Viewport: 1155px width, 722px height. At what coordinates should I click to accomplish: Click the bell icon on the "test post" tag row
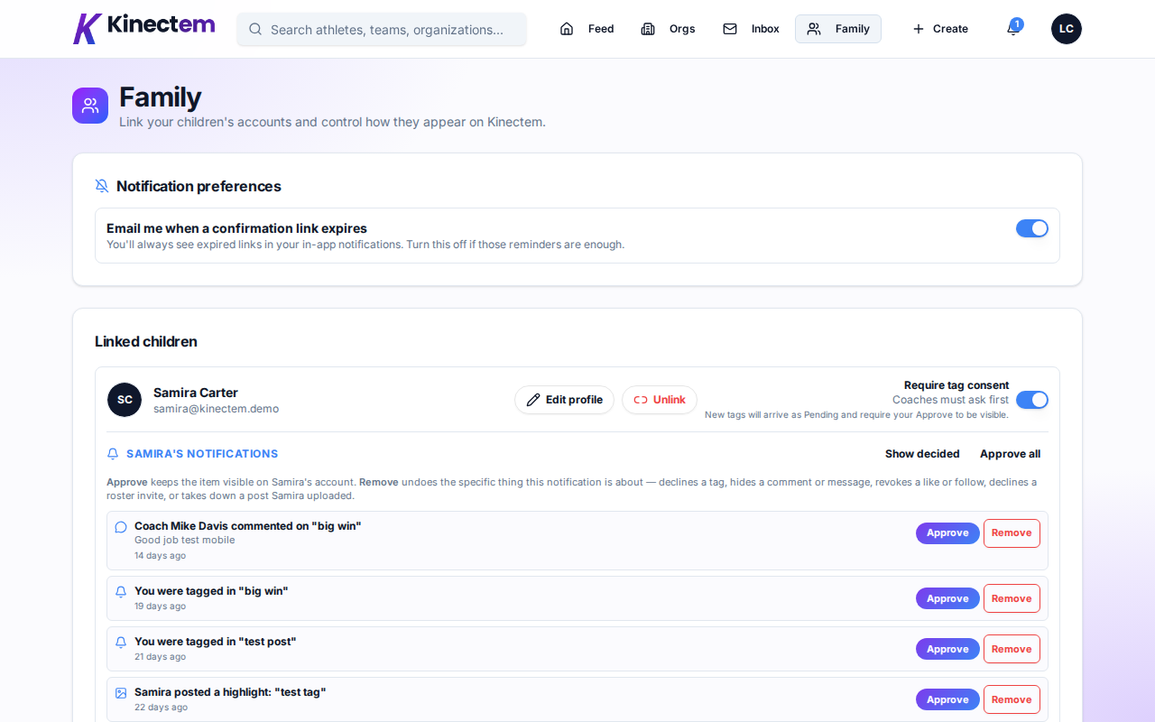(x=121, y=643)
